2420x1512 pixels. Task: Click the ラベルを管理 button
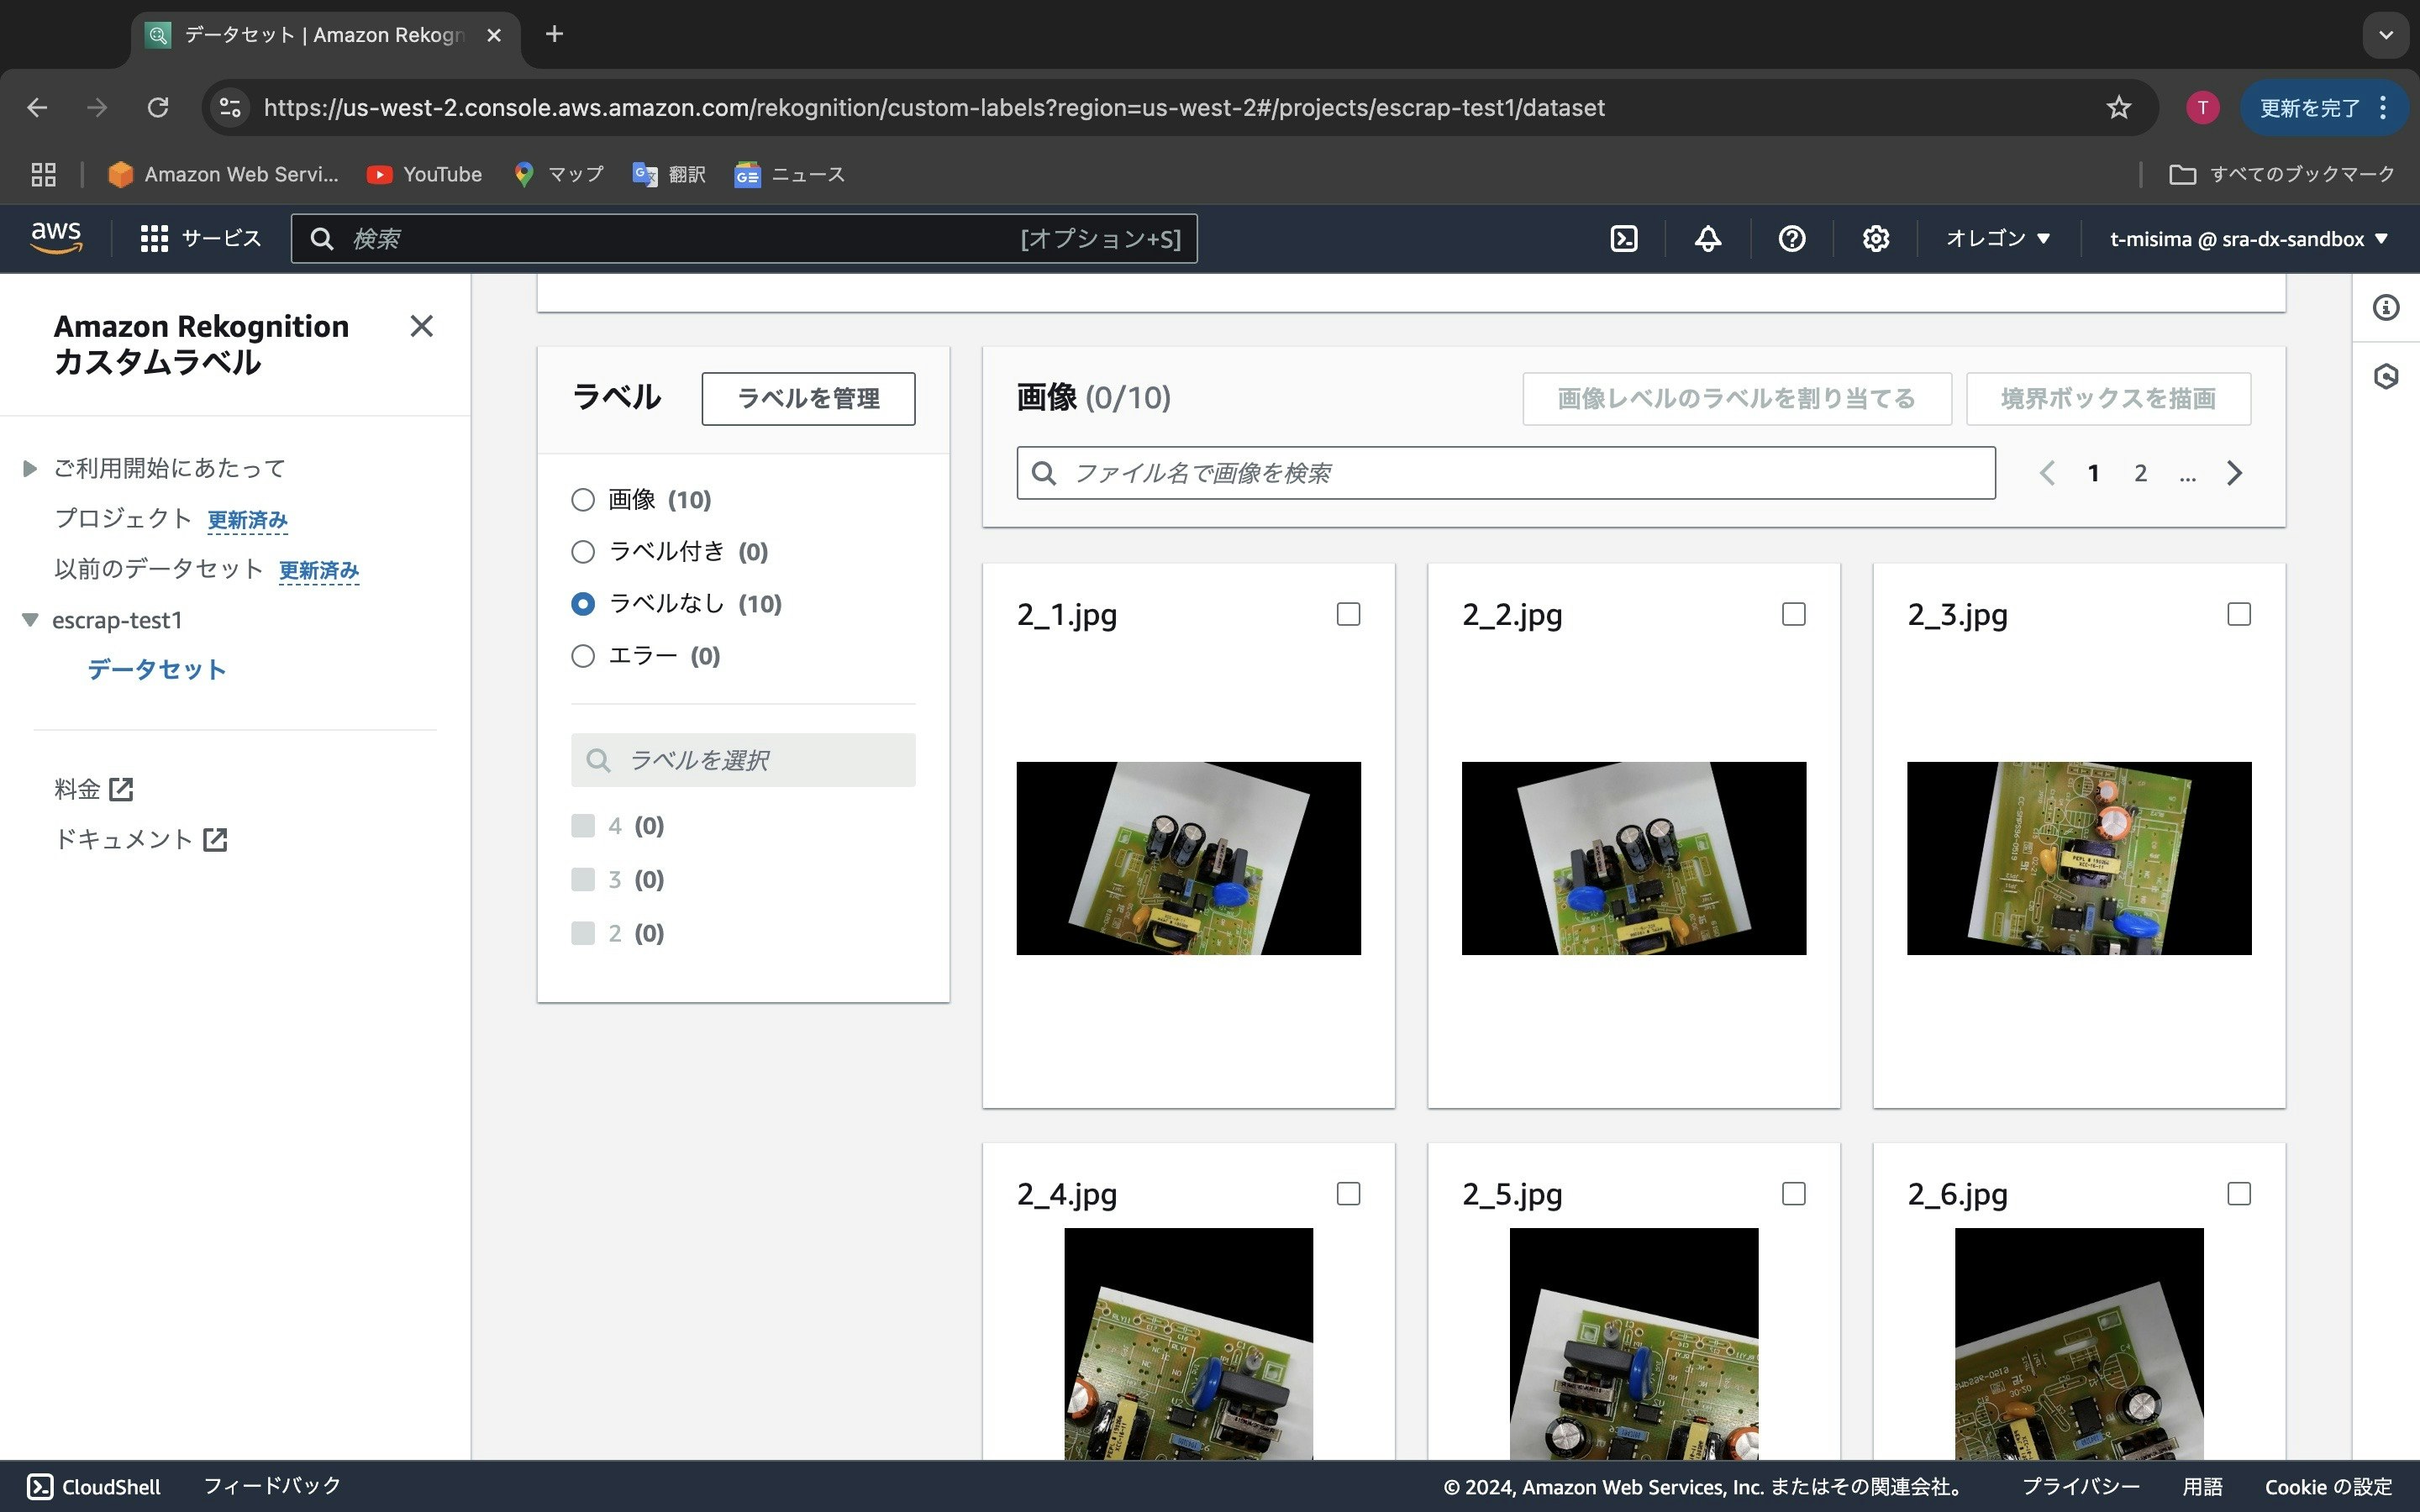click(x=808, y=399)
